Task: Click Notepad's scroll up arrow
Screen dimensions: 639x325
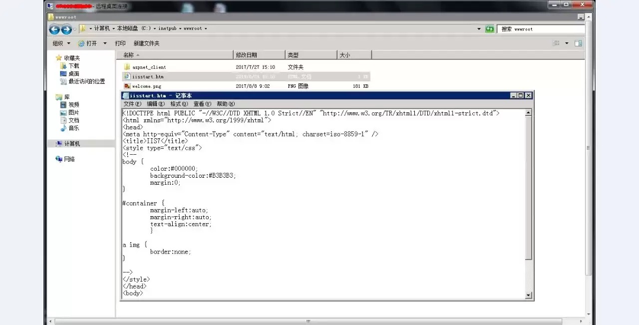Action: [529, 113]
